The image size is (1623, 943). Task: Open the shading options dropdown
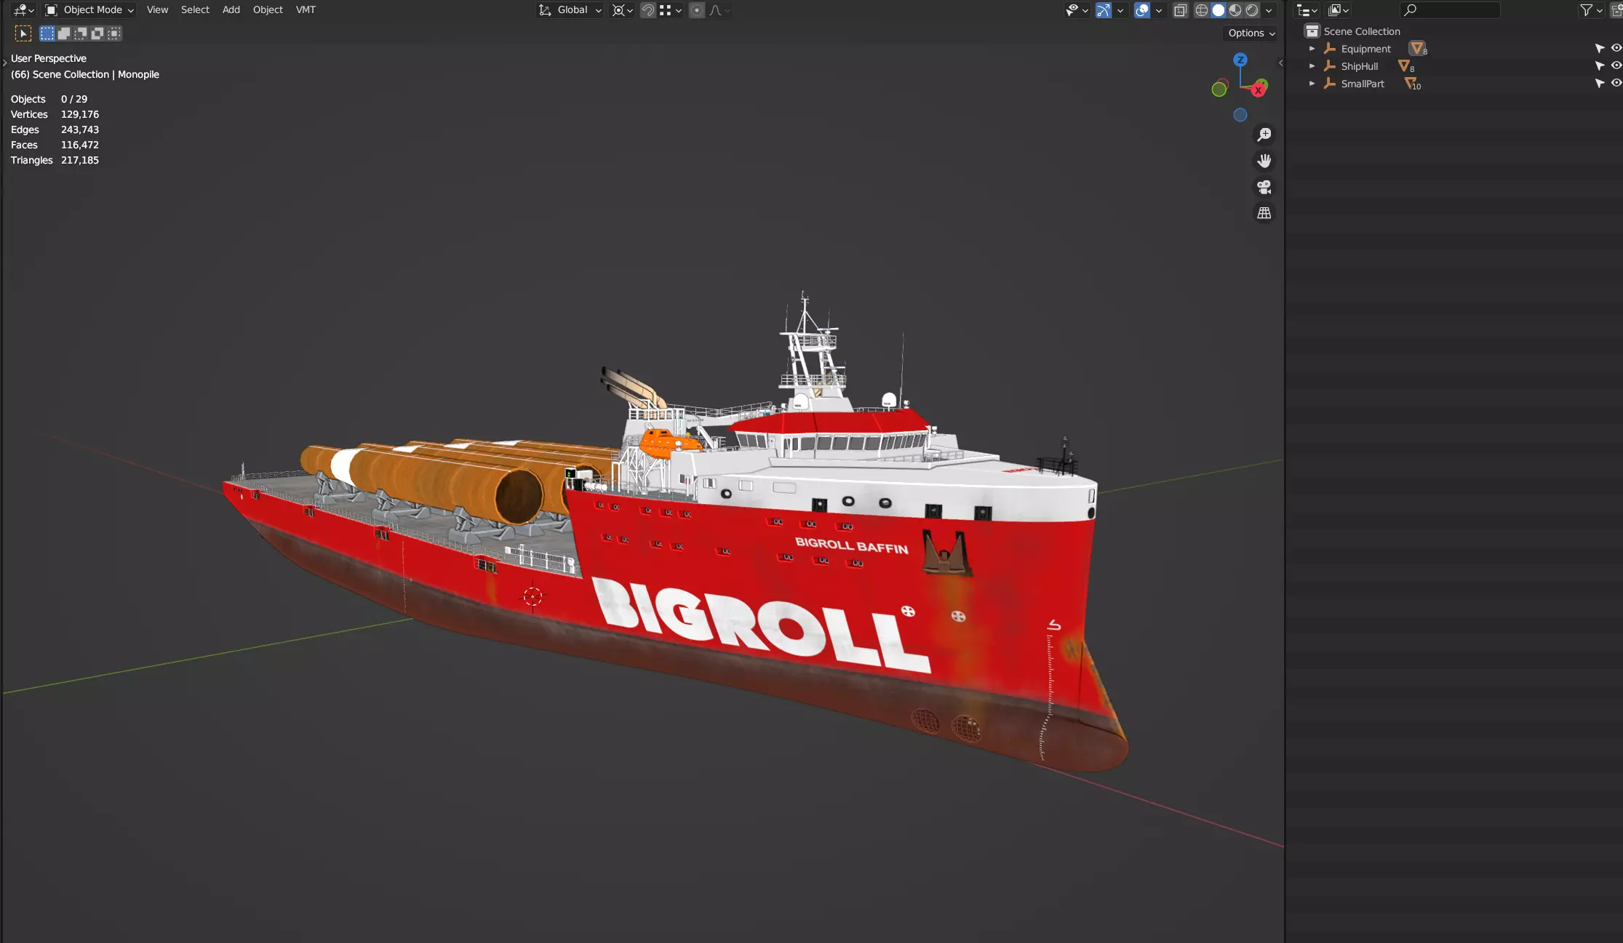coord(1269,10)
